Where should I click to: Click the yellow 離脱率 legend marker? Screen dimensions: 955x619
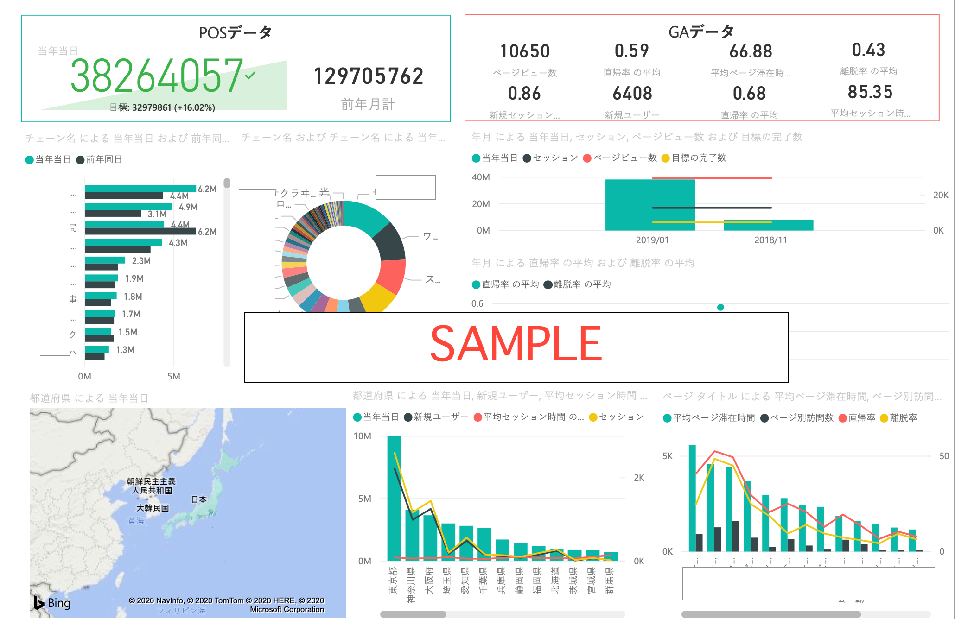(884, 418)
